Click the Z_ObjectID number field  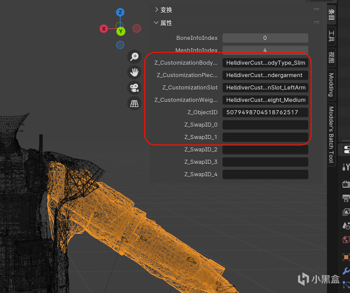pyautogui.click(x=265, y=112)
